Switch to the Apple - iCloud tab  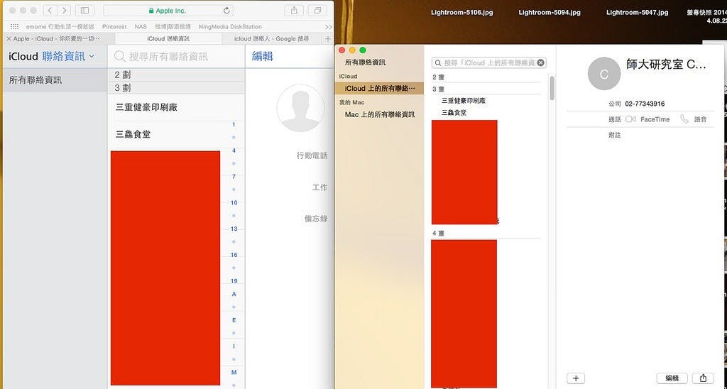pos(58,39)
